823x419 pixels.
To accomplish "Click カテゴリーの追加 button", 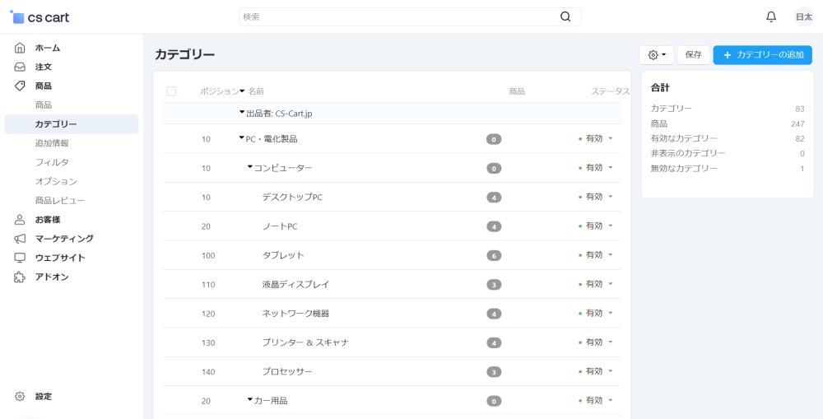I will (762, 55).
